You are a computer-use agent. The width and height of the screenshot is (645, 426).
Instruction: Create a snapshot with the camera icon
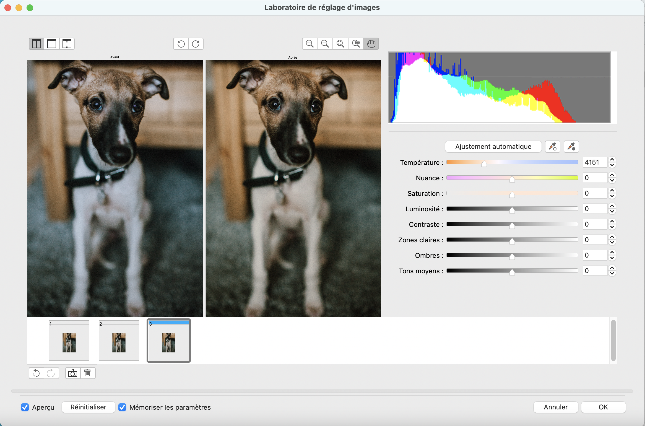(x=72, y=373)
